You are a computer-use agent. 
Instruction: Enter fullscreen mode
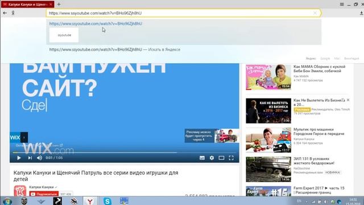point(231,158)
